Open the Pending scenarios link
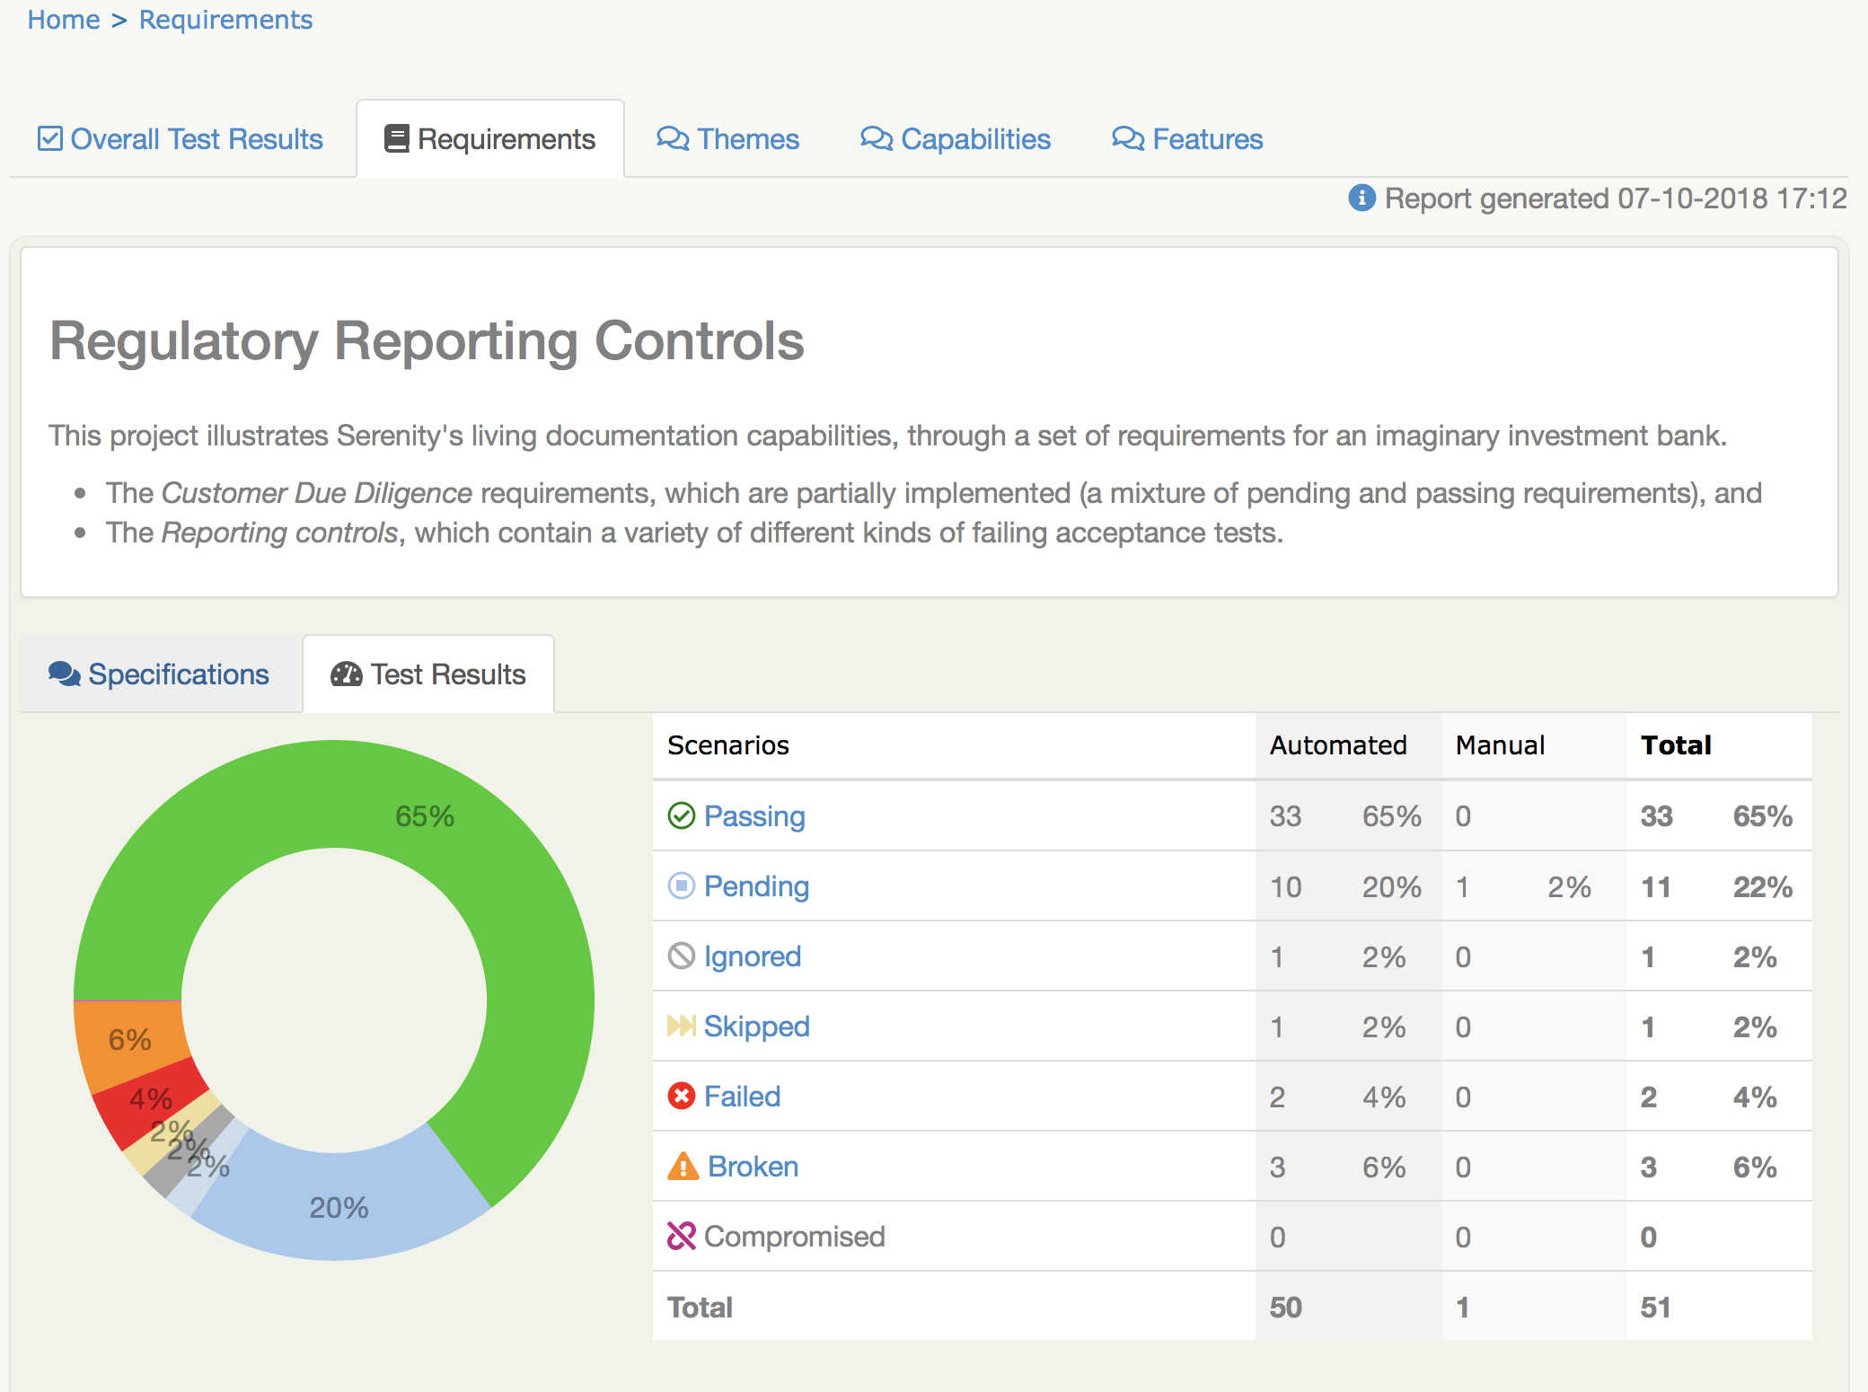The height and width of the screenshot is (1392, 1868). pyautogui.click(x=756, y=885)
